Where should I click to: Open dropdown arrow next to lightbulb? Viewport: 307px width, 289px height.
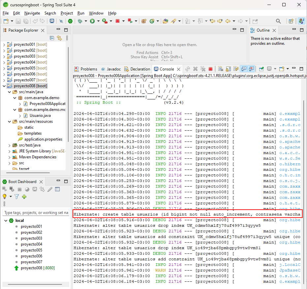click(x=11, y=197)
